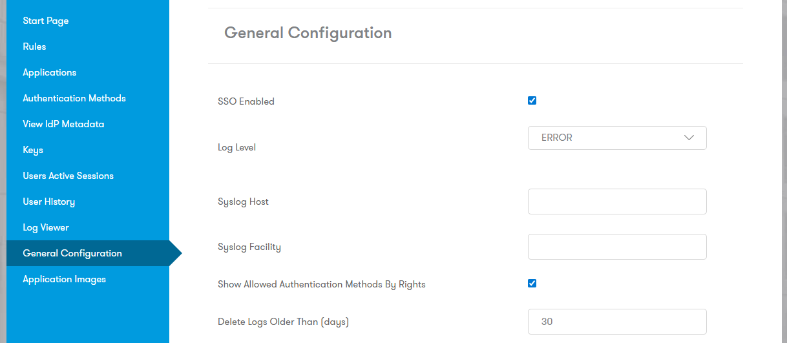Click the General Configuration page heading

[308, 33]
